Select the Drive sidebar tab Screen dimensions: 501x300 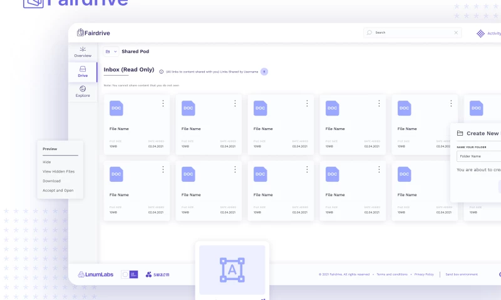click(x=83, y=72)
